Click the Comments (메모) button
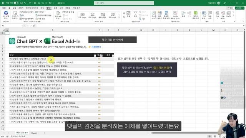The height and width of the screenshot is (138, 246). click(x=230, y=8)
